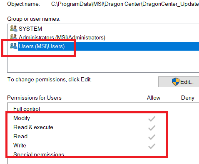Click the Modify permission label
The width and height of the screenshot is (199, 164).
click(22, 118)
